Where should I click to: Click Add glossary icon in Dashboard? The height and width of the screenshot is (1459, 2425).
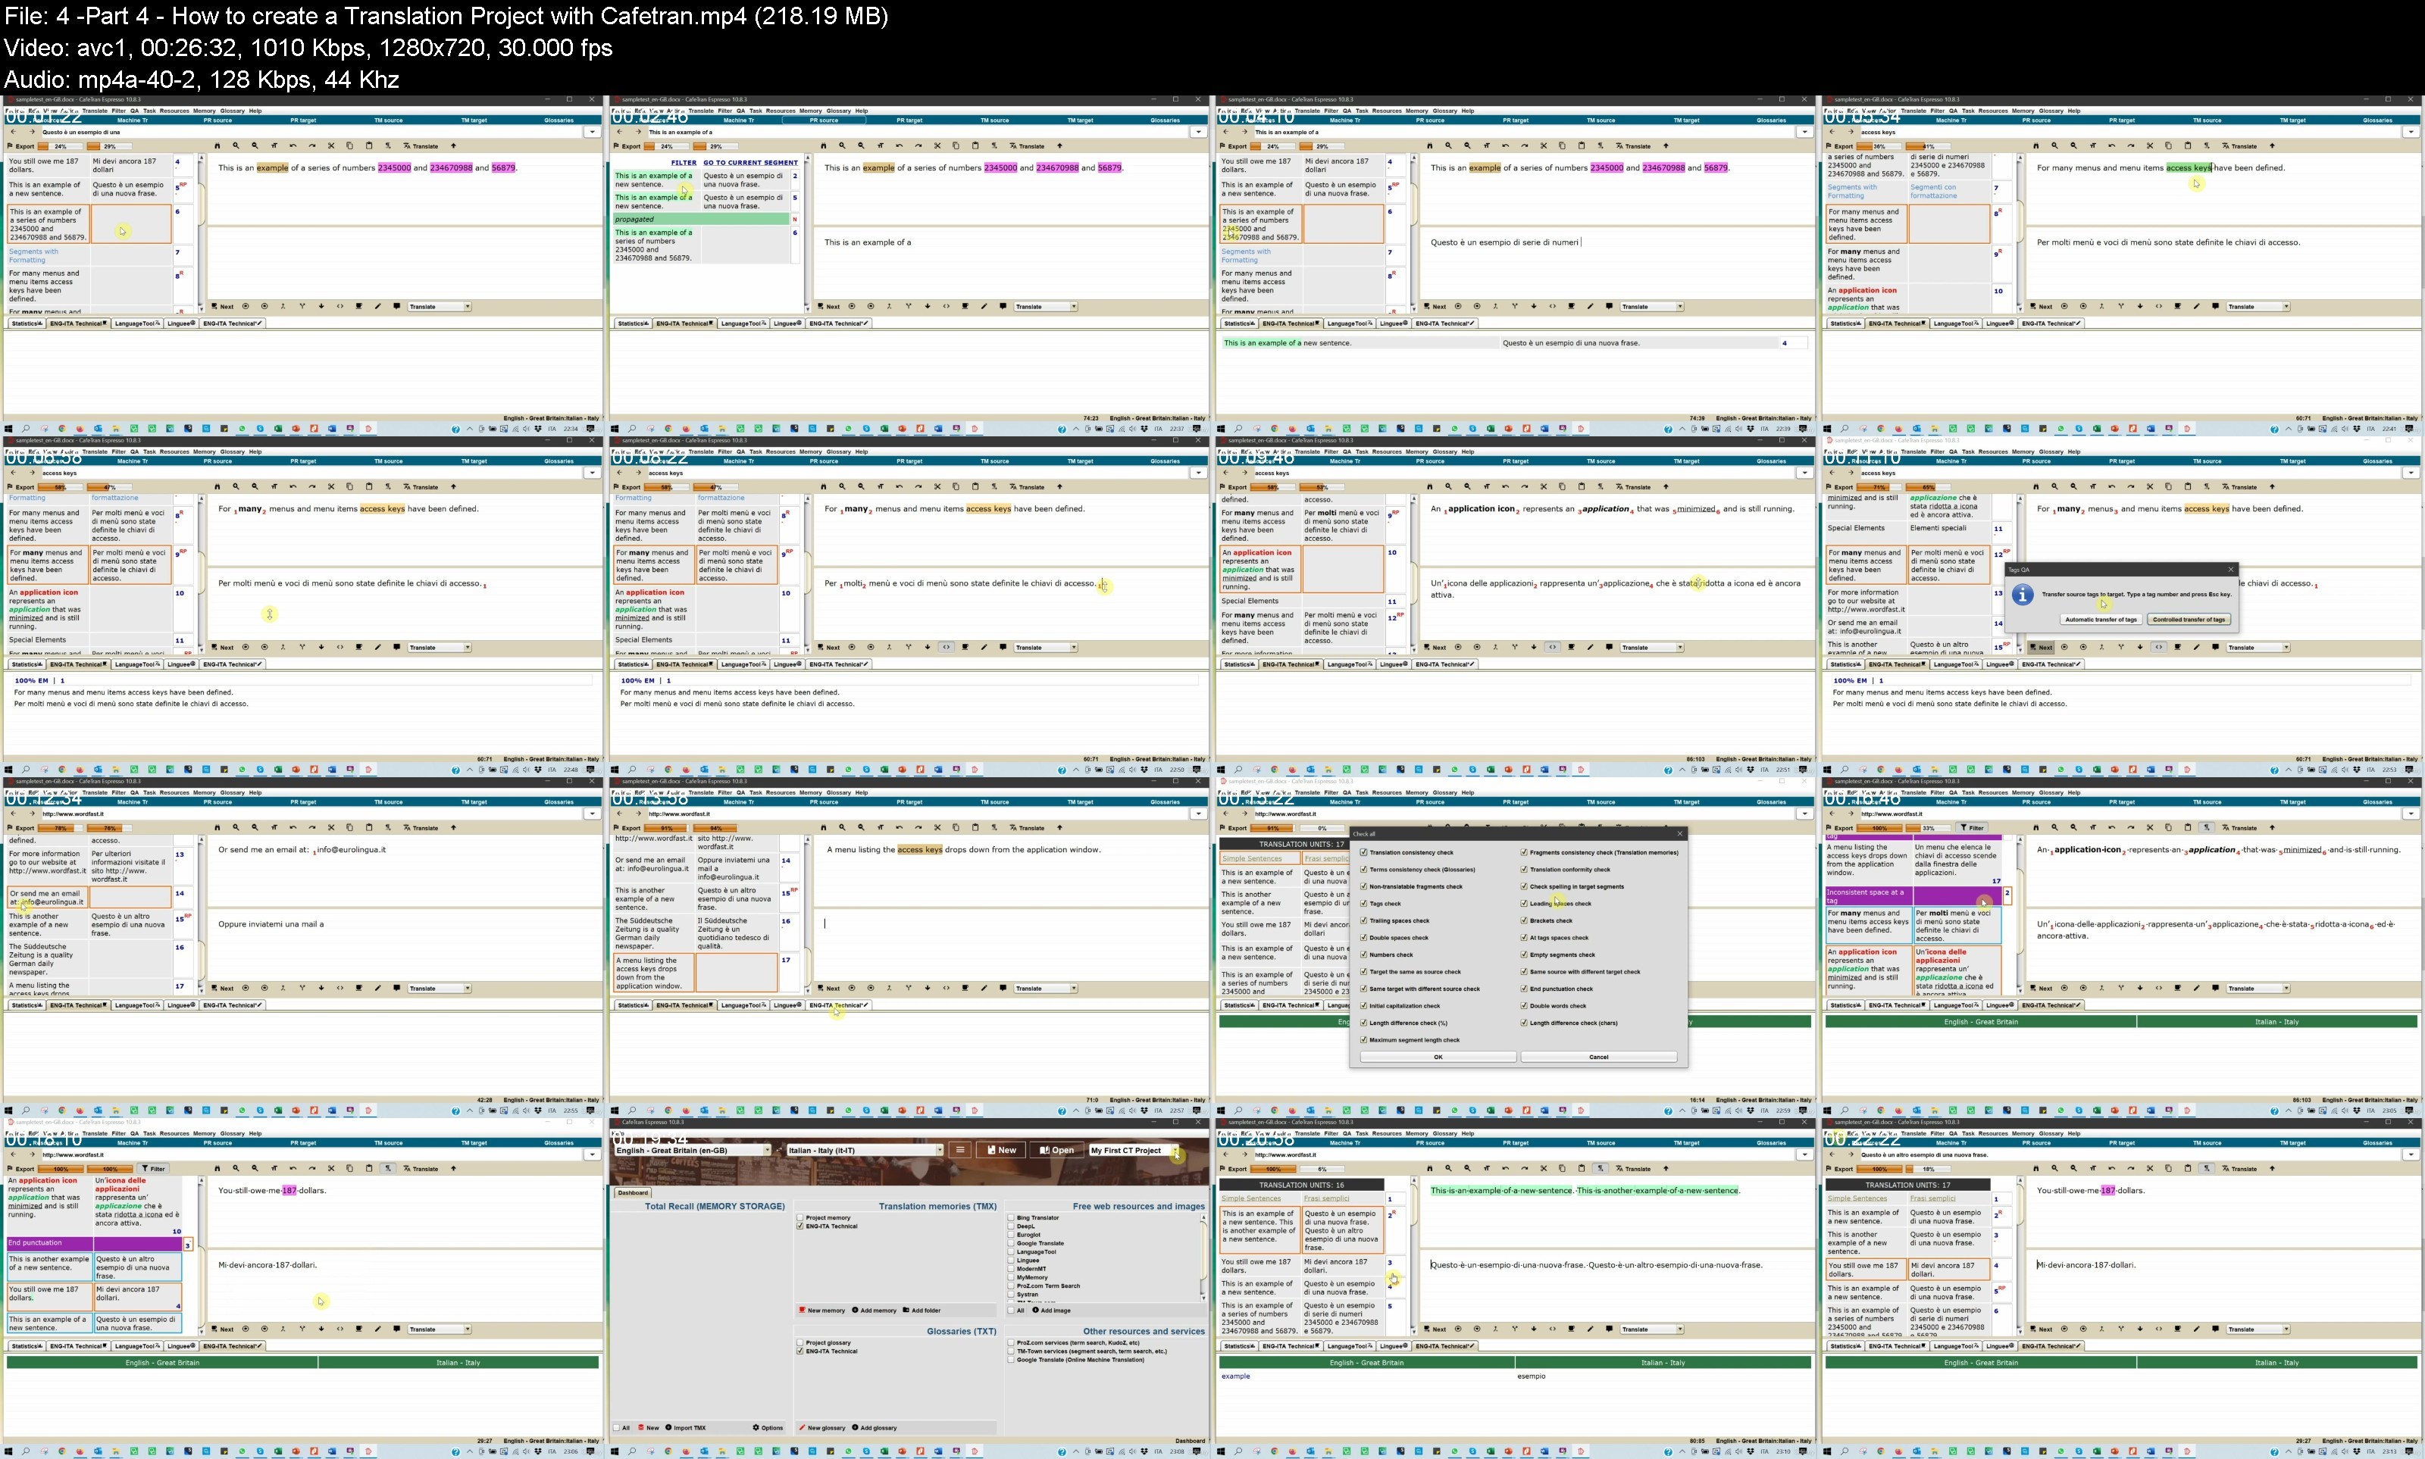(855, 1427)
